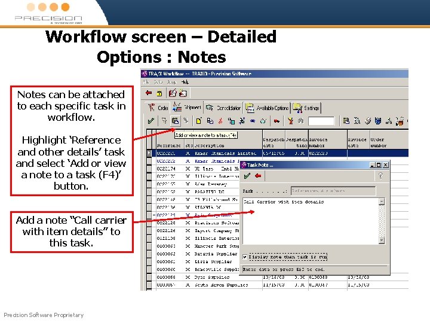The image size is (430, 323).
Task: Click the teal paste-box icon in workflow toolbar
Action: 231,121
